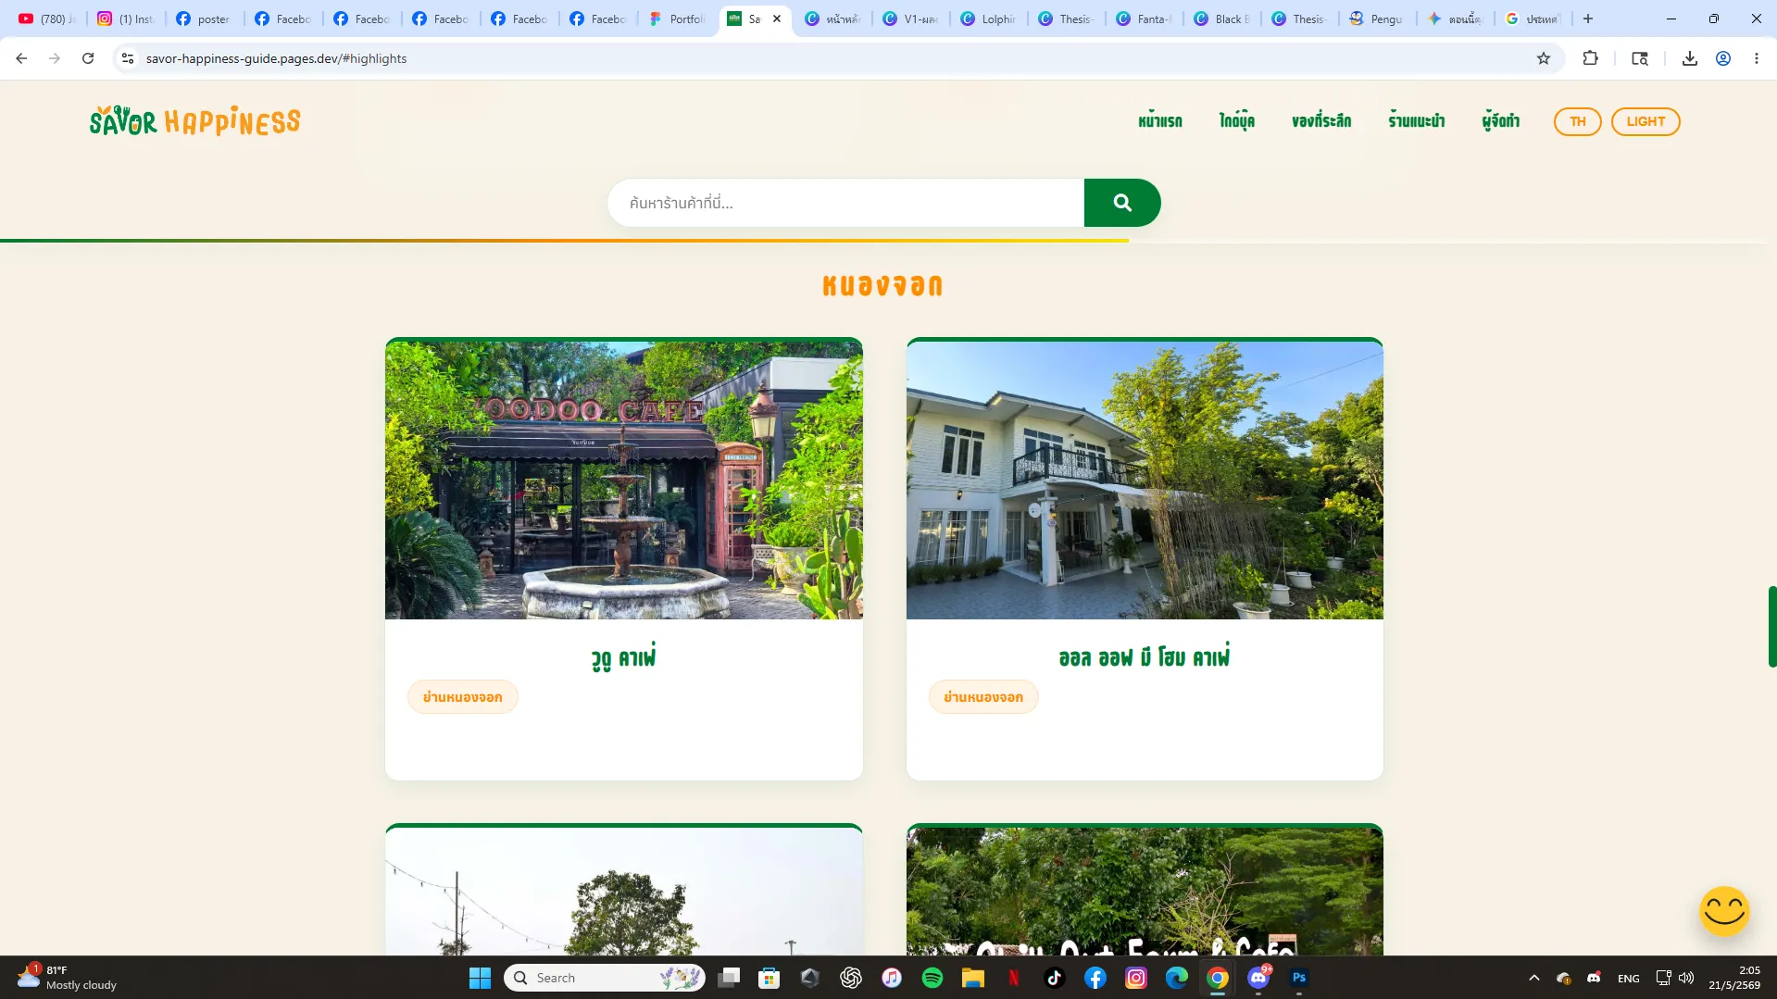Click the site information icon in address bar
1777x999 pixels.
128,58
